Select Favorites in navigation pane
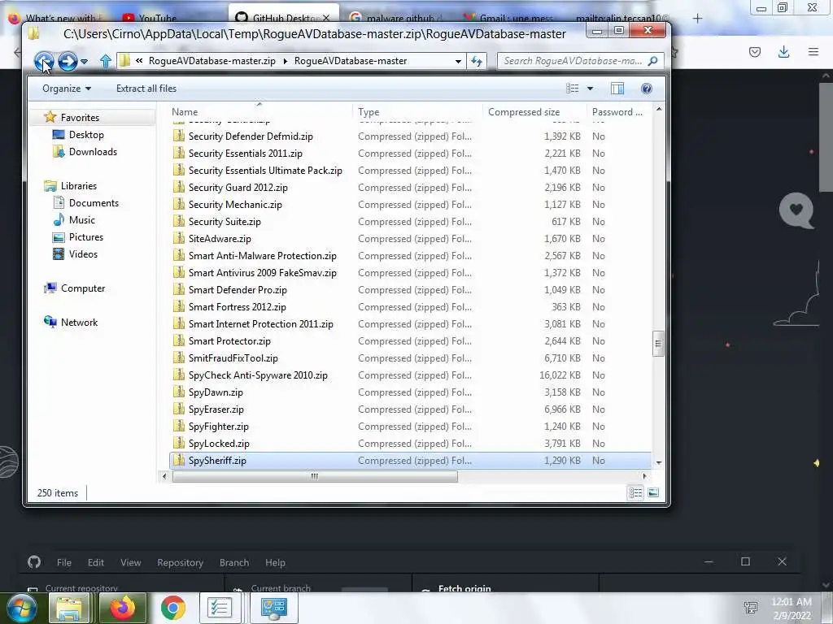 [80, 117]
